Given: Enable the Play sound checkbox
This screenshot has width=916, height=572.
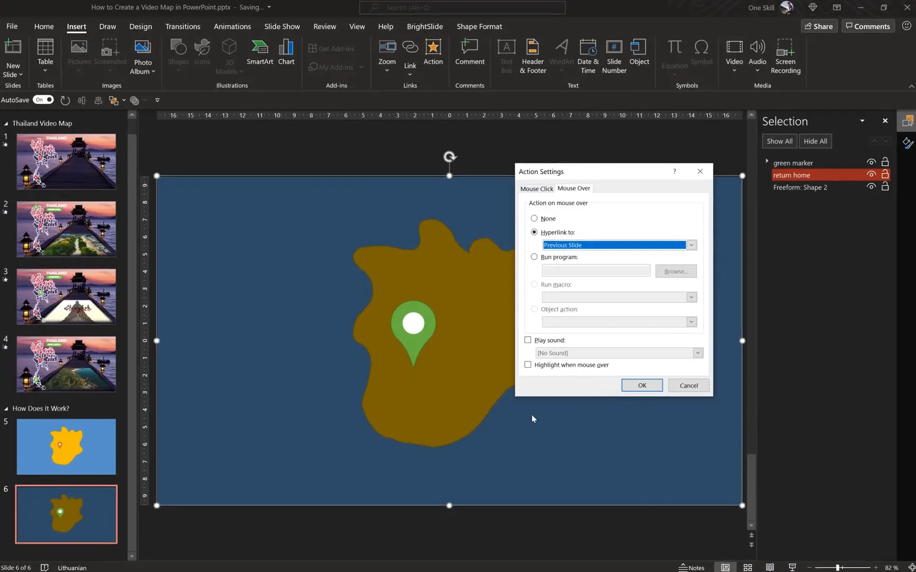Looking at the screenshot, I should pos(528,339).
